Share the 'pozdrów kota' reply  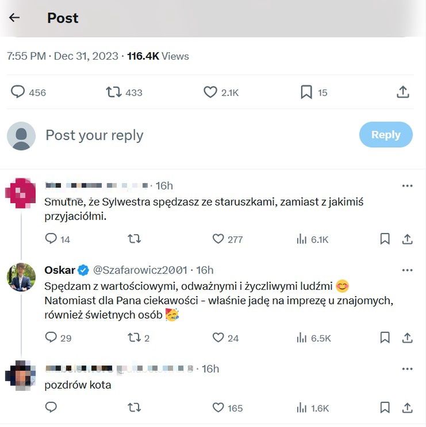click(407, 407)
